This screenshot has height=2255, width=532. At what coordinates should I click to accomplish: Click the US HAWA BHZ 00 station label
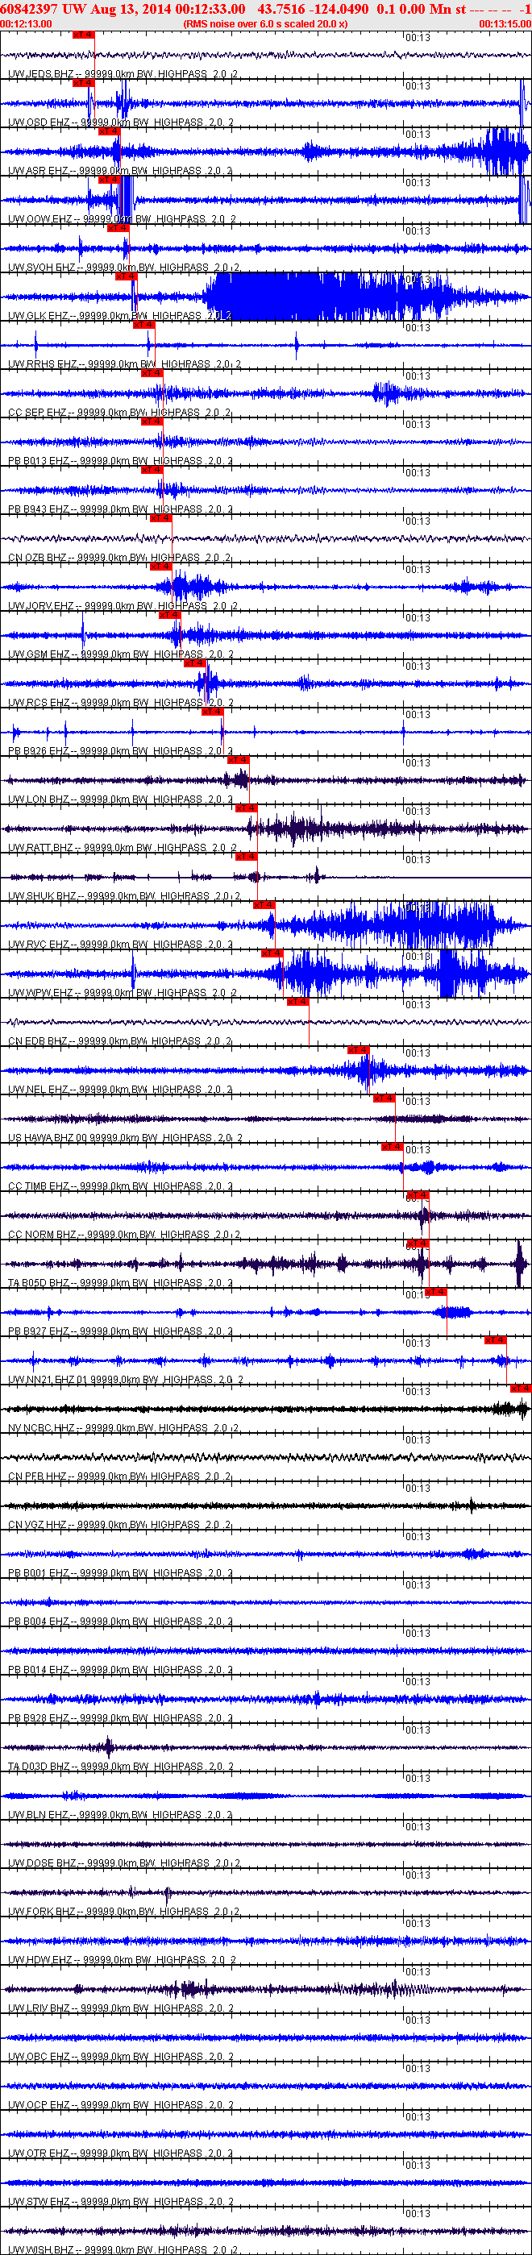click(x=125, y=1138)
